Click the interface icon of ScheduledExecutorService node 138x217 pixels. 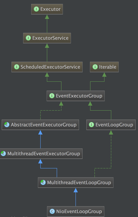point(16,67)
